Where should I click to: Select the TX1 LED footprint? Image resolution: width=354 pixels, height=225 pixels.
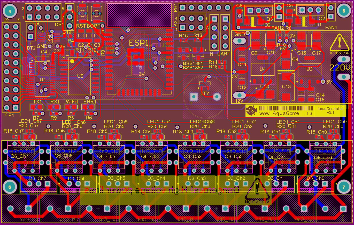tap(37, 107)
